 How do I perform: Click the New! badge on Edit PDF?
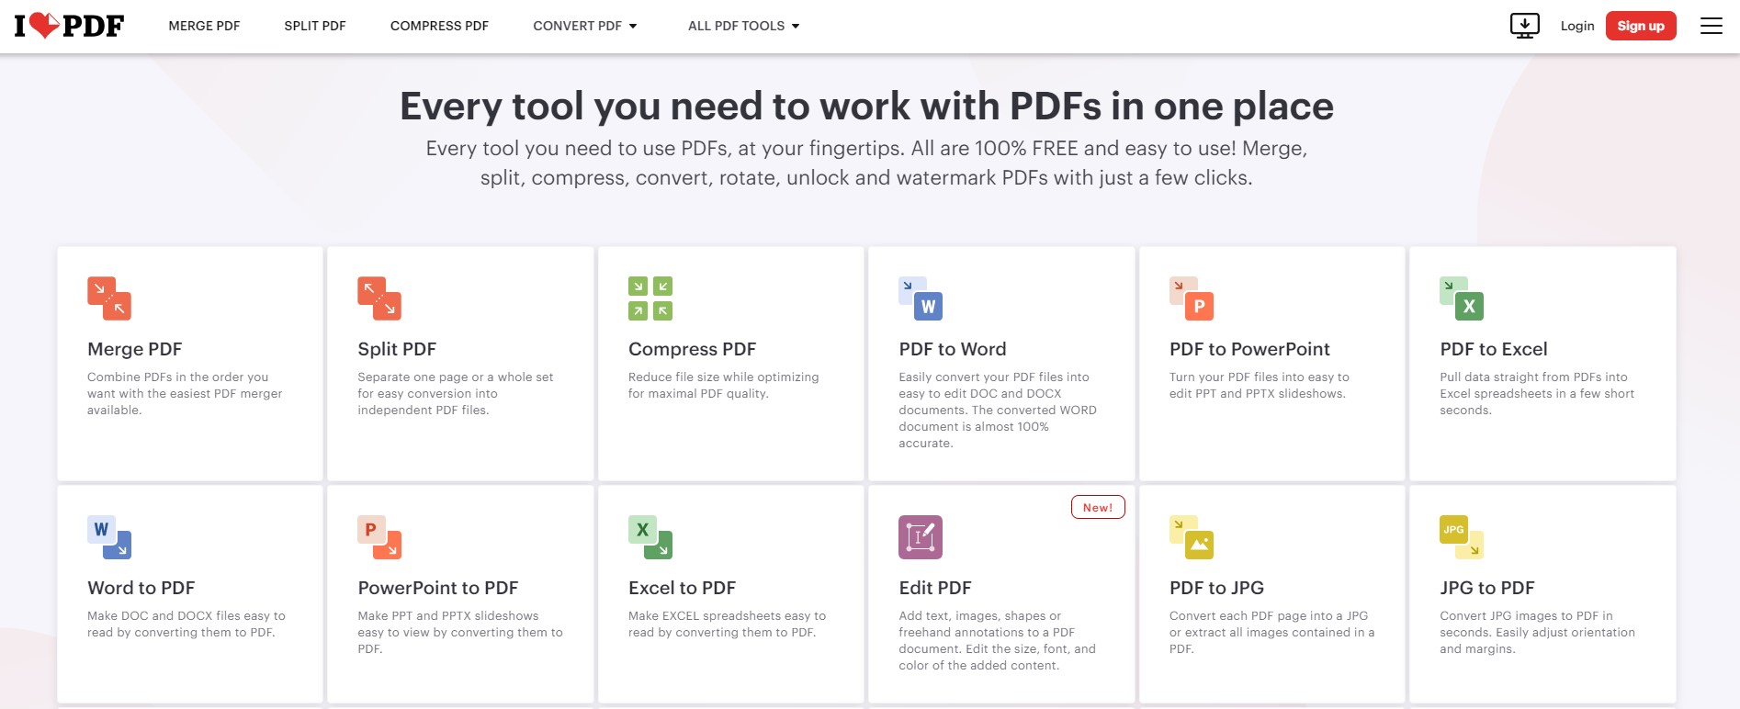pyautogui.click(x=1098, y=507)
